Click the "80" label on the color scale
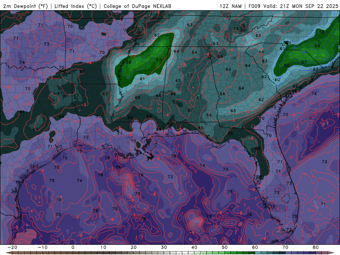 click(x=316, y=247)
